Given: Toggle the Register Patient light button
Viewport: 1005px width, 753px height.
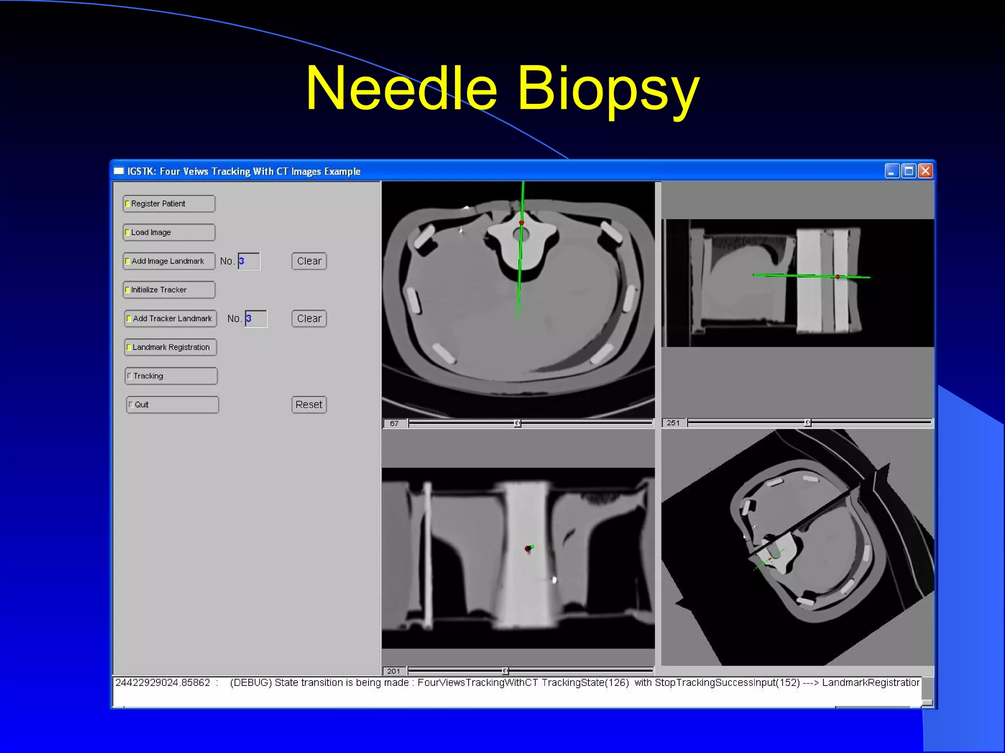Looking at the screenshot, I should pos(168,203).
